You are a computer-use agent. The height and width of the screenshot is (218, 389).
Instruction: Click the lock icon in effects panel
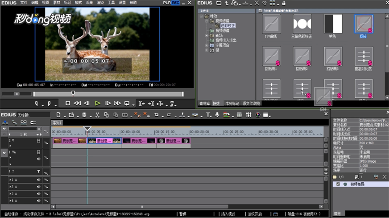click(x=284, y=3)
